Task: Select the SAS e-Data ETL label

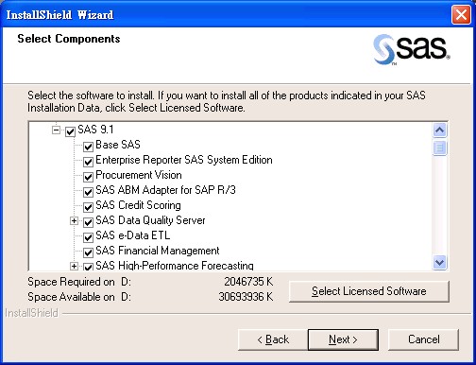Action: pyautogui.click(x=133, y=235)
